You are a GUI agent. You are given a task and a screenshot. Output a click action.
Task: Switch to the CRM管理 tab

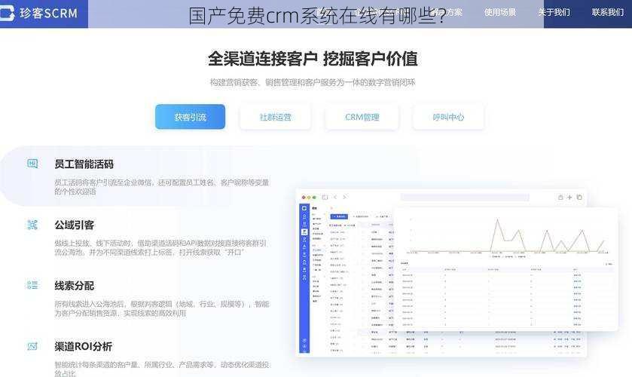pos(362,117)
